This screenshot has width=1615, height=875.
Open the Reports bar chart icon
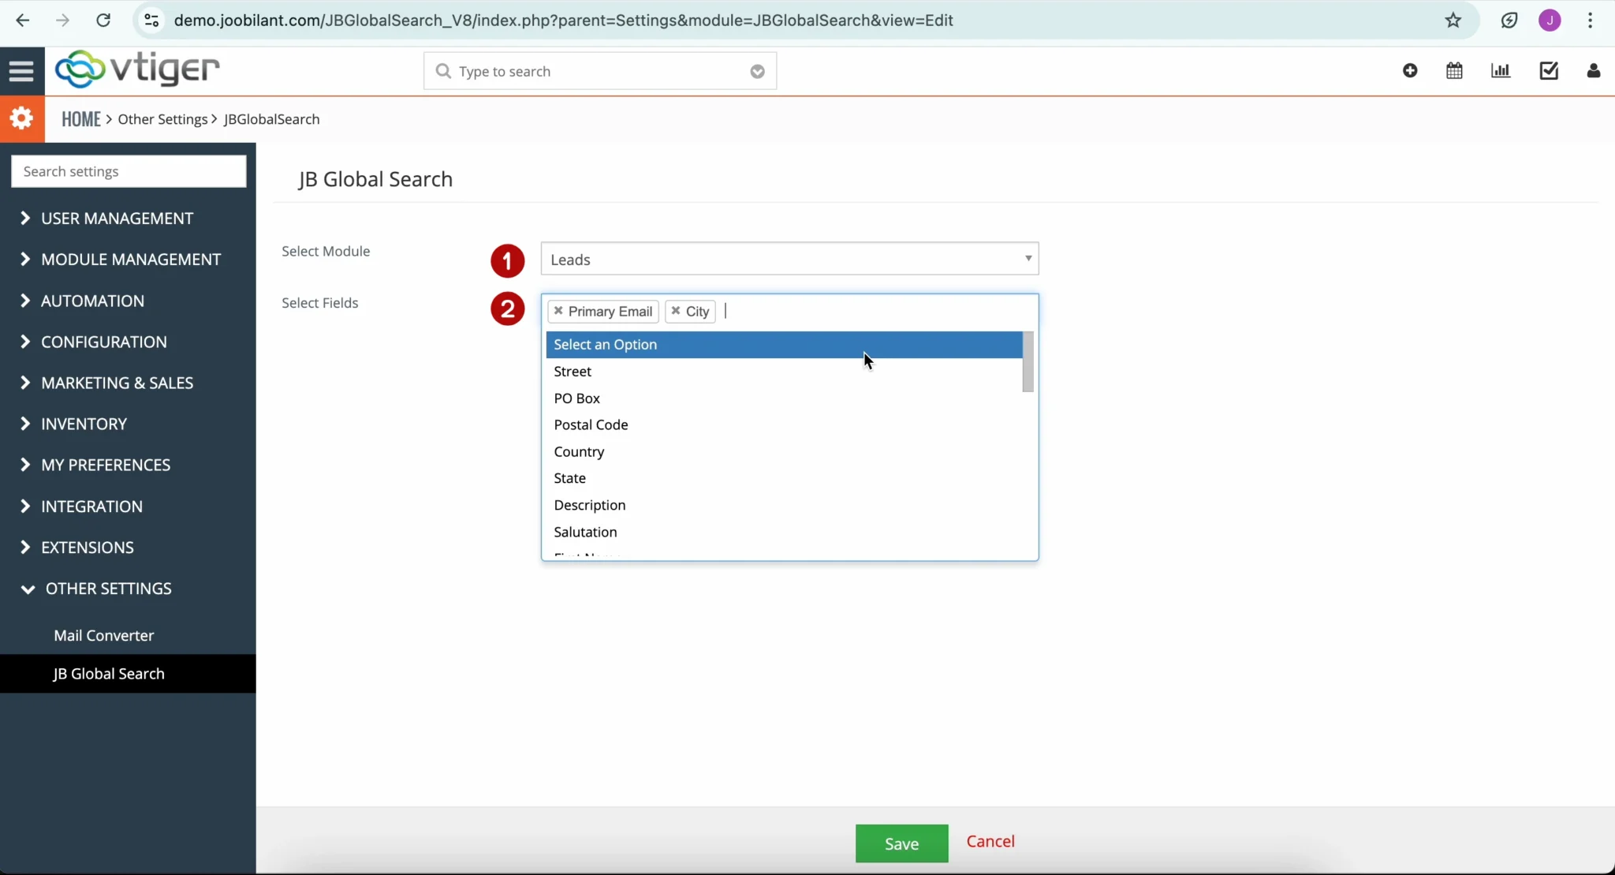tap(1501, 70)
